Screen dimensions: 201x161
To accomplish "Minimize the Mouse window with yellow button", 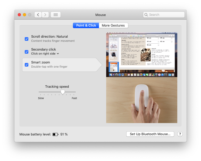I will [x=24, y=15].
